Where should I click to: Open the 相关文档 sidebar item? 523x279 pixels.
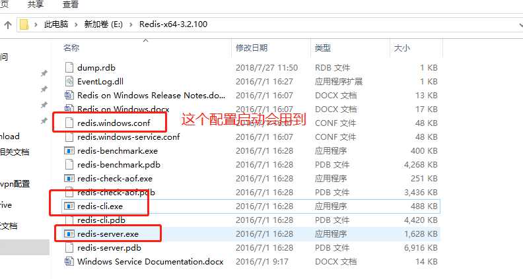point(15,152)
